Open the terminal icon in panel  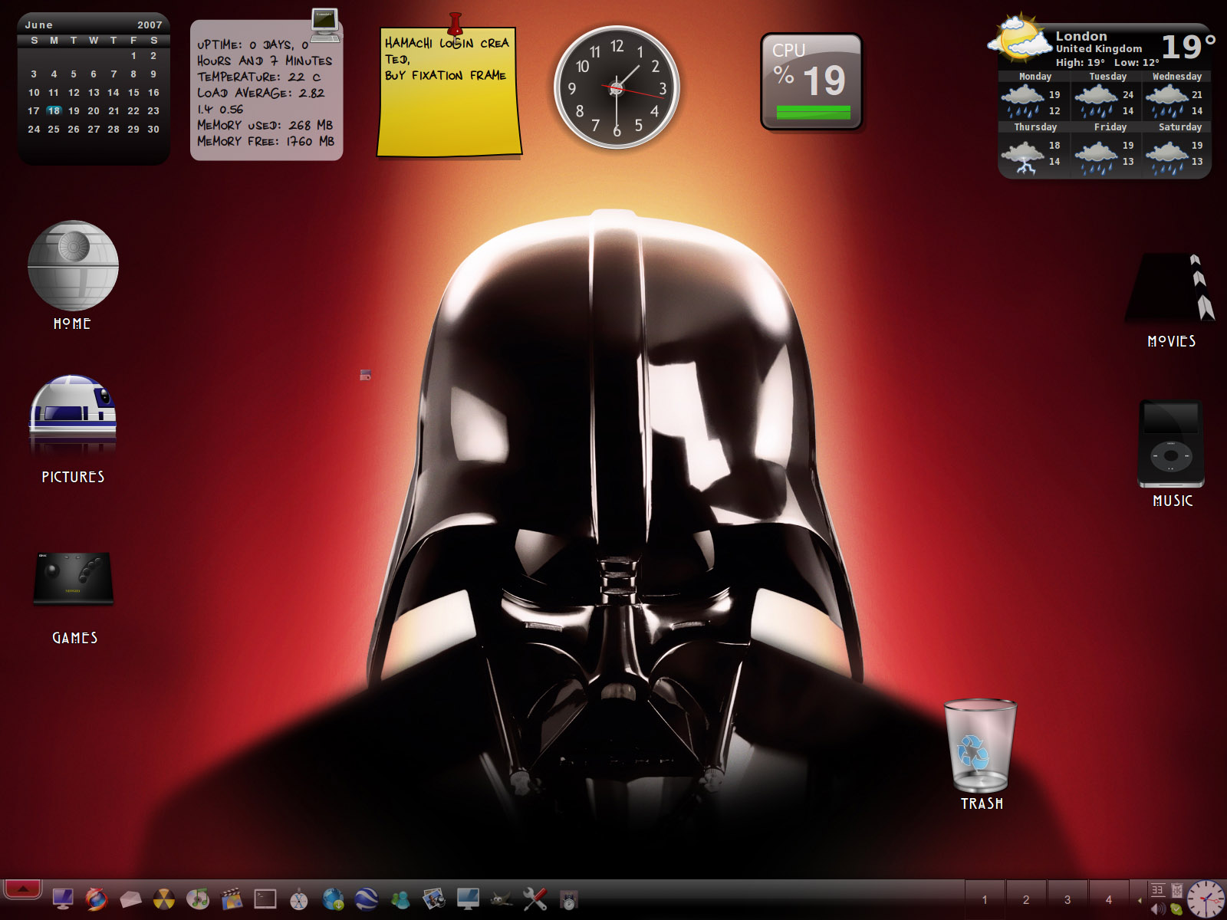click(265, 899)
